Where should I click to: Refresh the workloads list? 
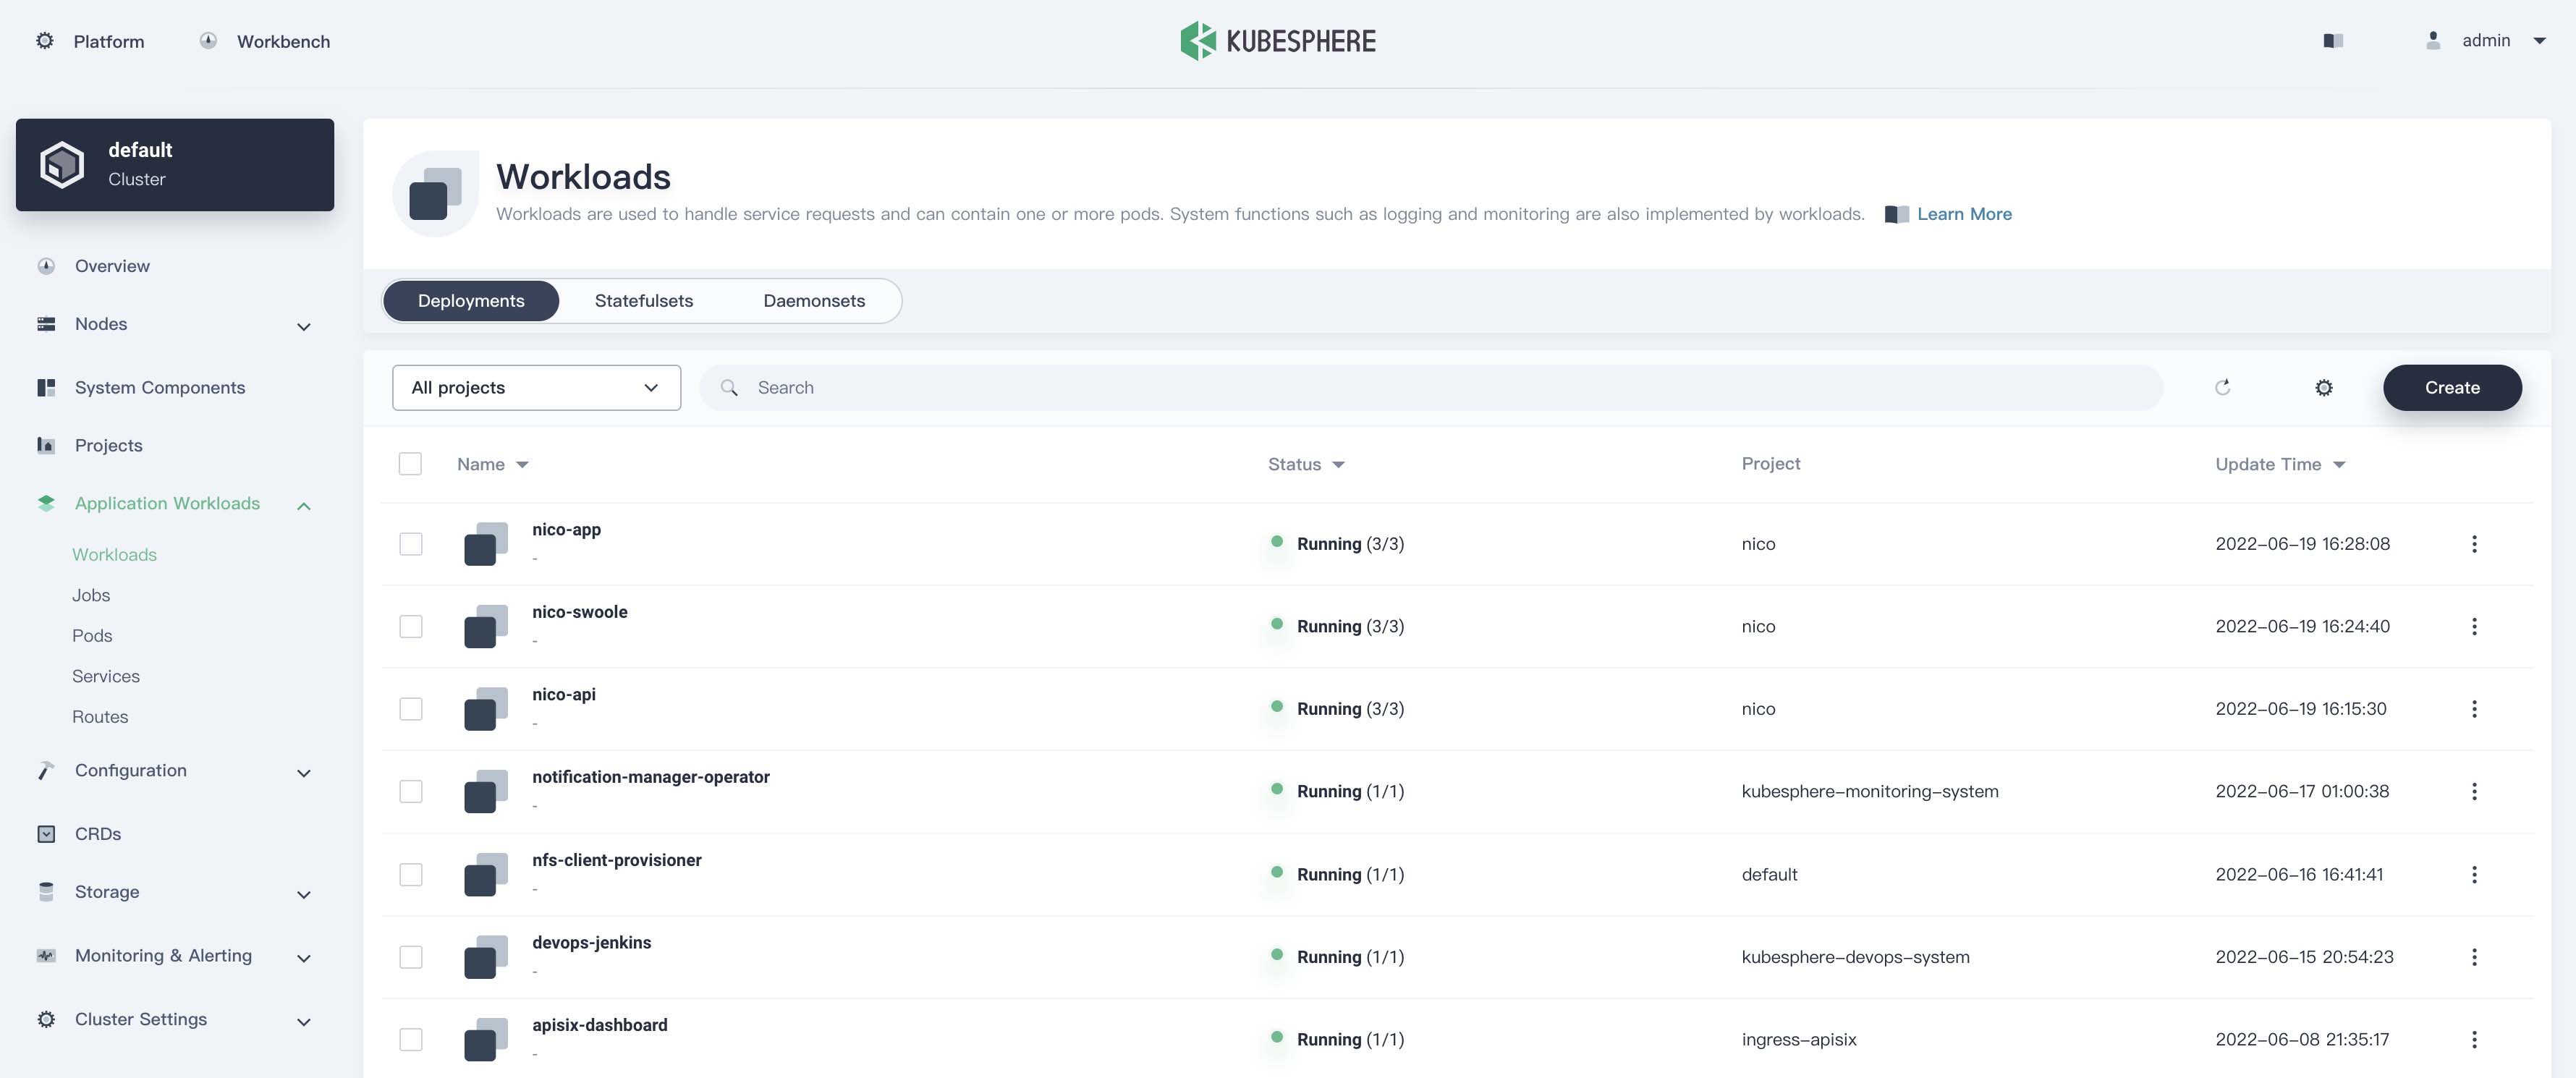pos(2222,388)
